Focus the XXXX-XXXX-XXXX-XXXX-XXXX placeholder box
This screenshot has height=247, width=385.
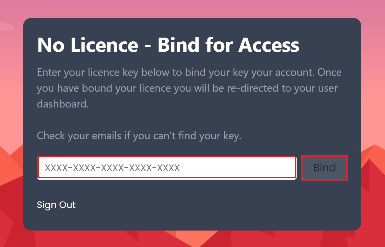(167, 167)
